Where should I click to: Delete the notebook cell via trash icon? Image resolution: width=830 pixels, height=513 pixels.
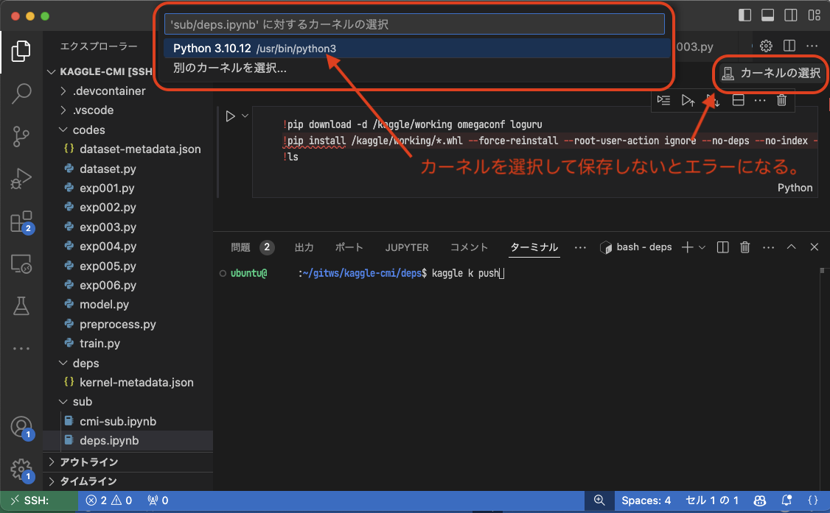pyautogui.click(x=782, y=100)
